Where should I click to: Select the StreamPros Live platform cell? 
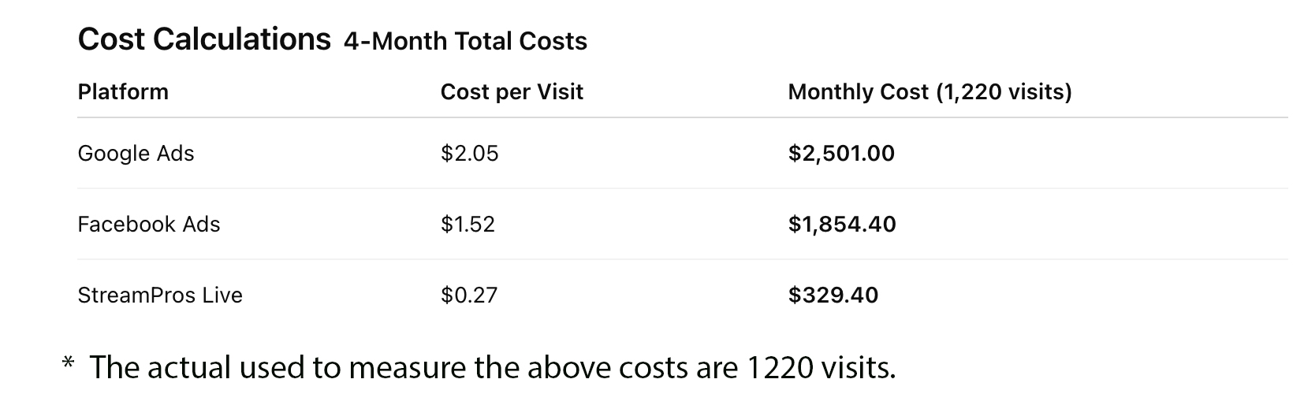click(160, 295)
